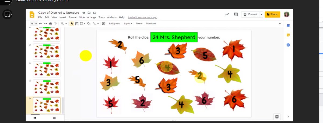323x123 pixels.
Task: Open the Edit menu
Action: click(47, 17)
